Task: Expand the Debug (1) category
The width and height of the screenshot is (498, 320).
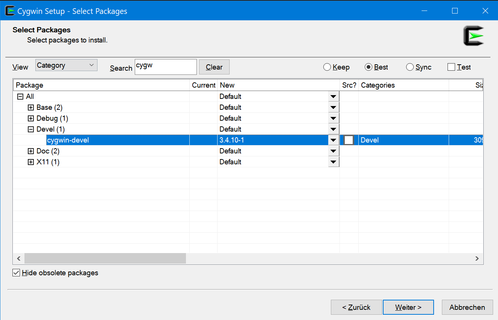Action: [x=31, y=118]
